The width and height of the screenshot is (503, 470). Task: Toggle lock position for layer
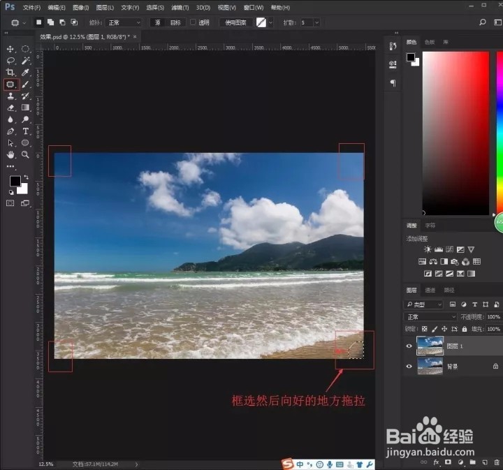[444, 329]
